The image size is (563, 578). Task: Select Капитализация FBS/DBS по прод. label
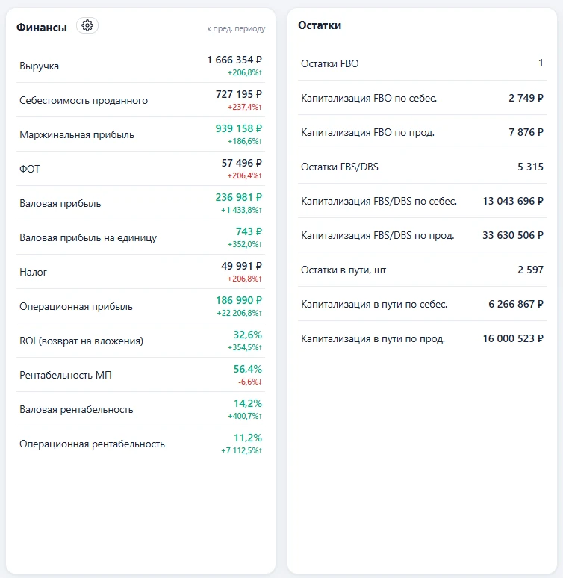point(378,235)
